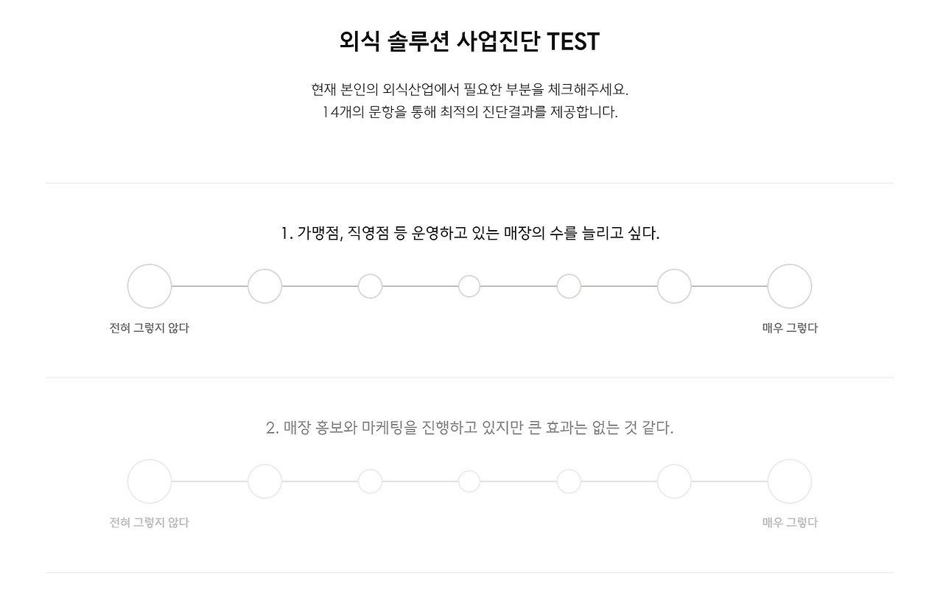The height and width of the screenshot is (598, 943).
Task: Pick the sixth circle of question 1
Action: point(674,286)
